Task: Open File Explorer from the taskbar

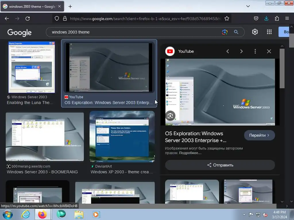Action: 79,214
